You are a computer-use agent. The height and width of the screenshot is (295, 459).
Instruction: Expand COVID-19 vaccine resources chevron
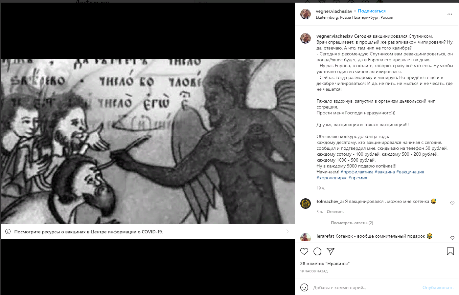coord(287,231)
